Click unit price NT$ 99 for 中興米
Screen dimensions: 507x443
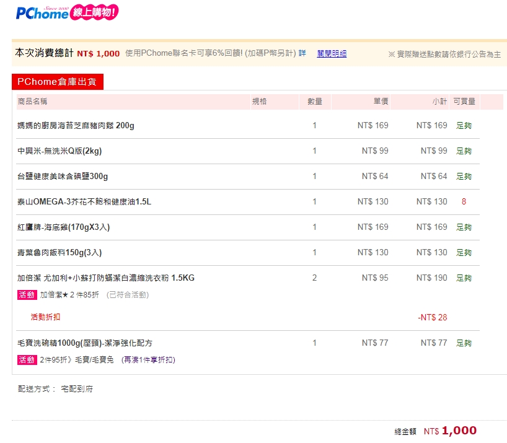(x=375, y=151)
